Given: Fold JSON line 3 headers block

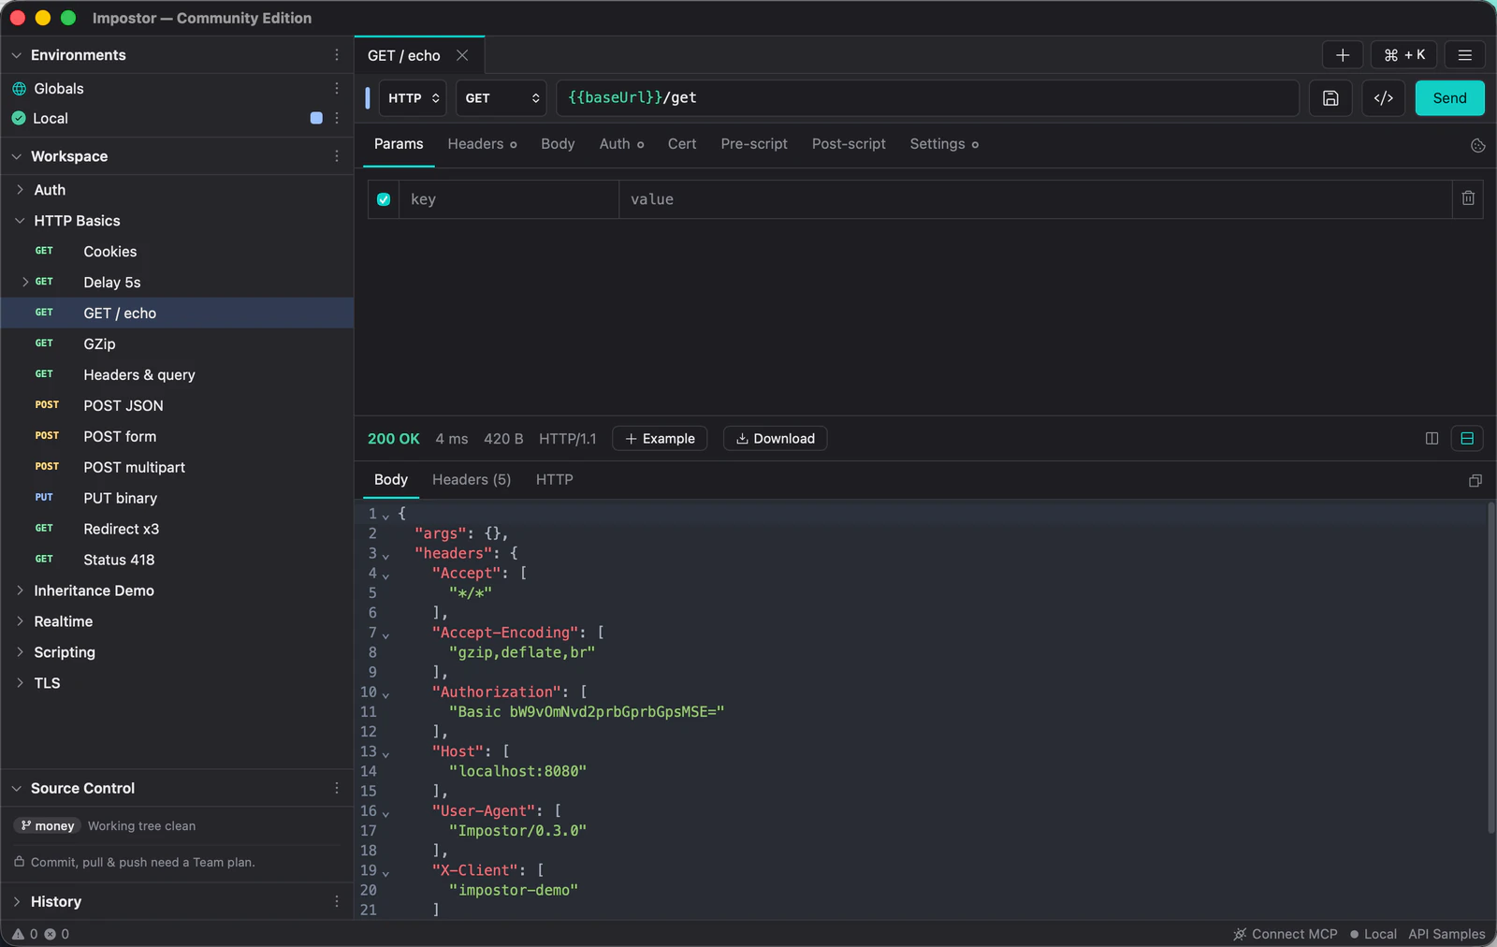Looking at the screenshot, I should (x=385, y=555).
